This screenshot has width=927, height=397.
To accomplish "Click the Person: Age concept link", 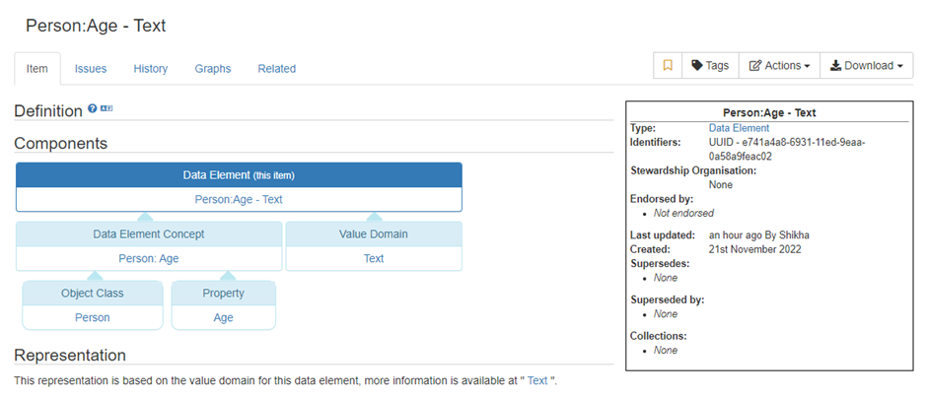I will click(148, 259).
